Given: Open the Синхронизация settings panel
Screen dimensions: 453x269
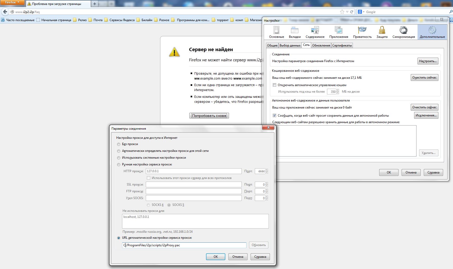Looking at the screenshot, I should pos(403,32).
